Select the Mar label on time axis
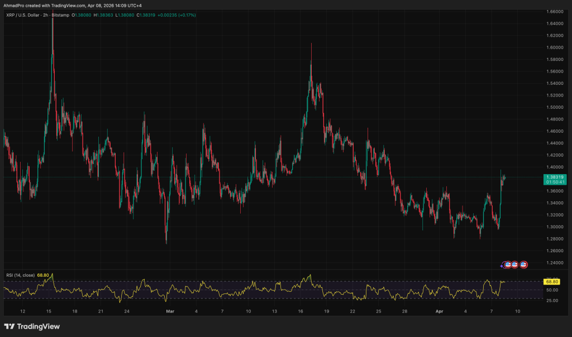Viewport: 572px width, 337px height. point(170,310)
